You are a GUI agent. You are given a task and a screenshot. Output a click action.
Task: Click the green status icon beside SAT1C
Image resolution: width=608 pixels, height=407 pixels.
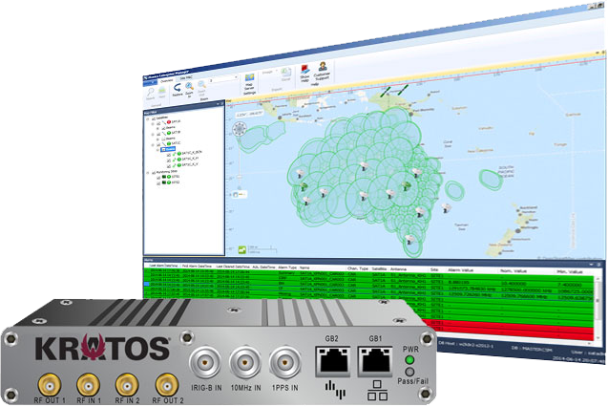coord(169,144)
